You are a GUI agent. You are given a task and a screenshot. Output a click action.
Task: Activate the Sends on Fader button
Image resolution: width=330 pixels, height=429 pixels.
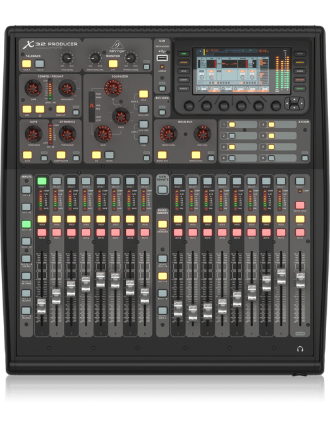pyautogui.click(x=162, y=224)
